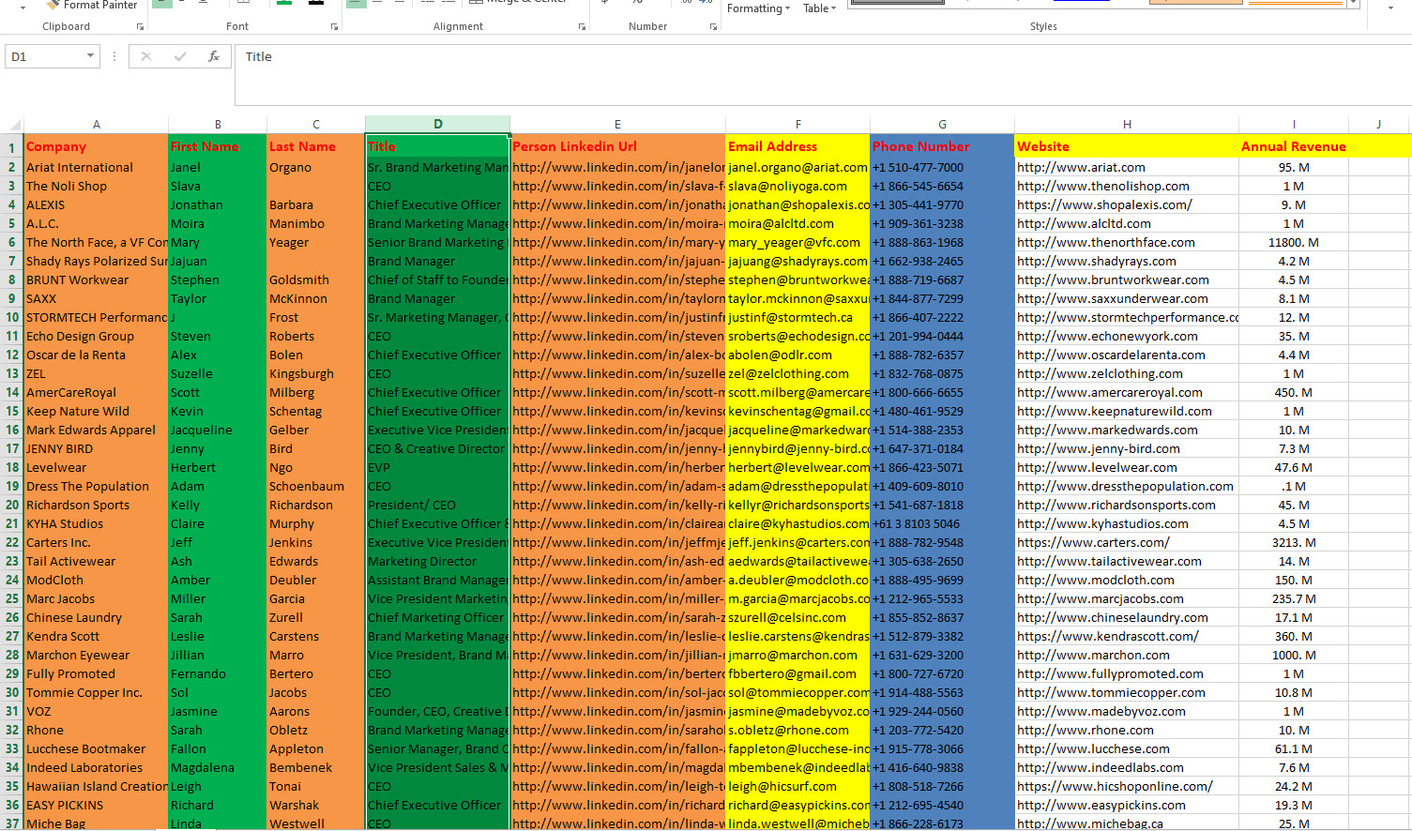Open the Font group dialog launcher
The width and height of the screenshot is (1412, 831).
(x=334, y=27)
